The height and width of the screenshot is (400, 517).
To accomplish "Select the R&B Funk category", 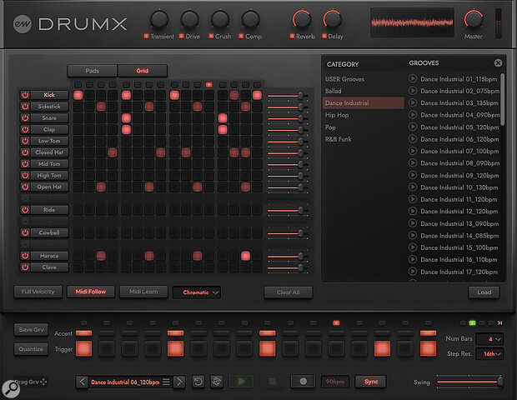I will pos(363,139).
